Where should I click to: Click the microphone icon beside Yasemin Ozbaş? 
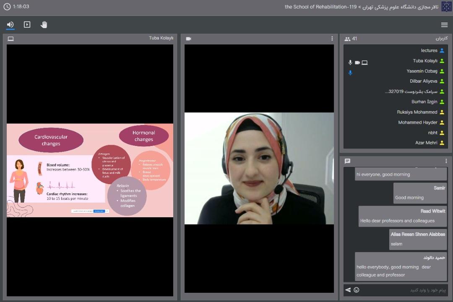coord(350,73)
